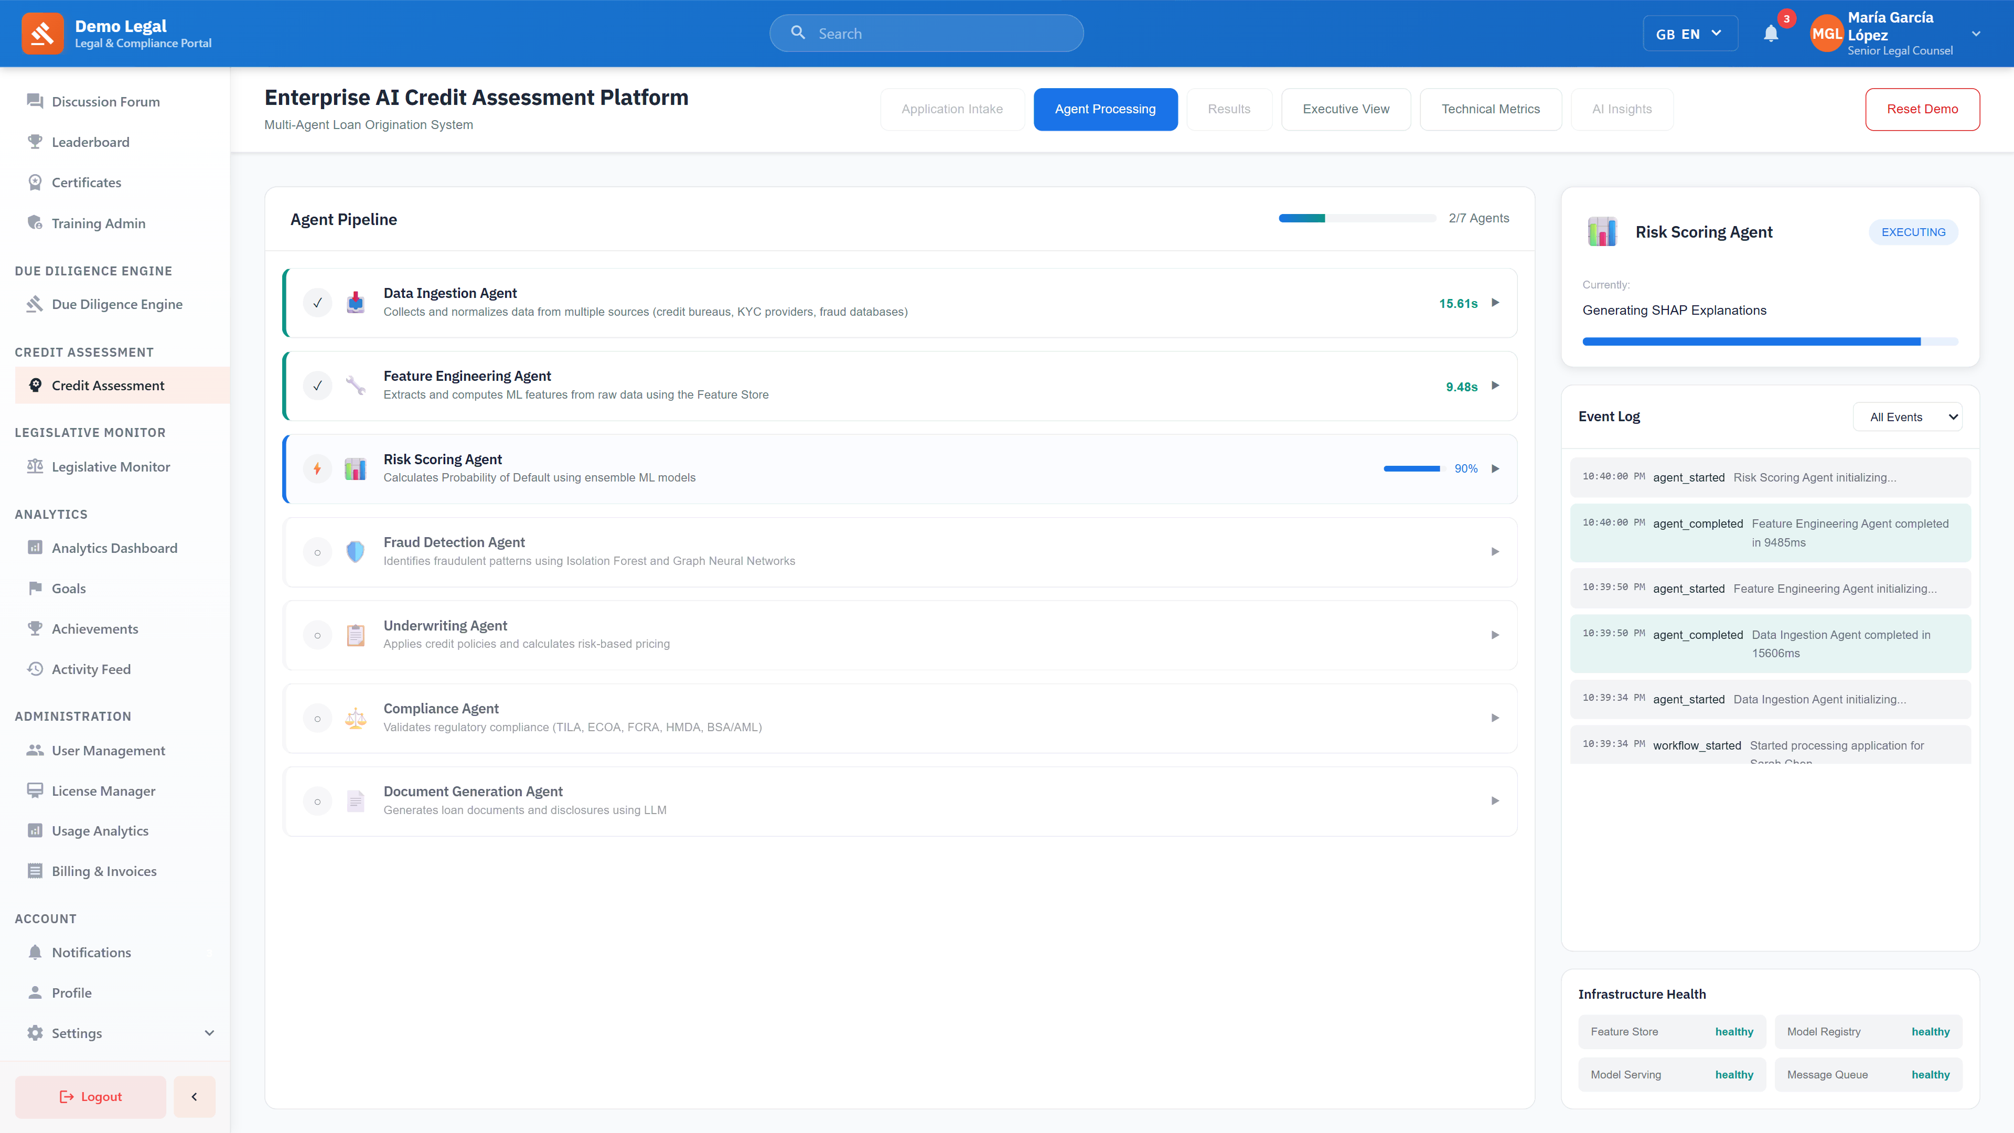This screenshot has width=2014, height=1133.
Task: Open the notifications bell
Action: tap(1770, 33)
